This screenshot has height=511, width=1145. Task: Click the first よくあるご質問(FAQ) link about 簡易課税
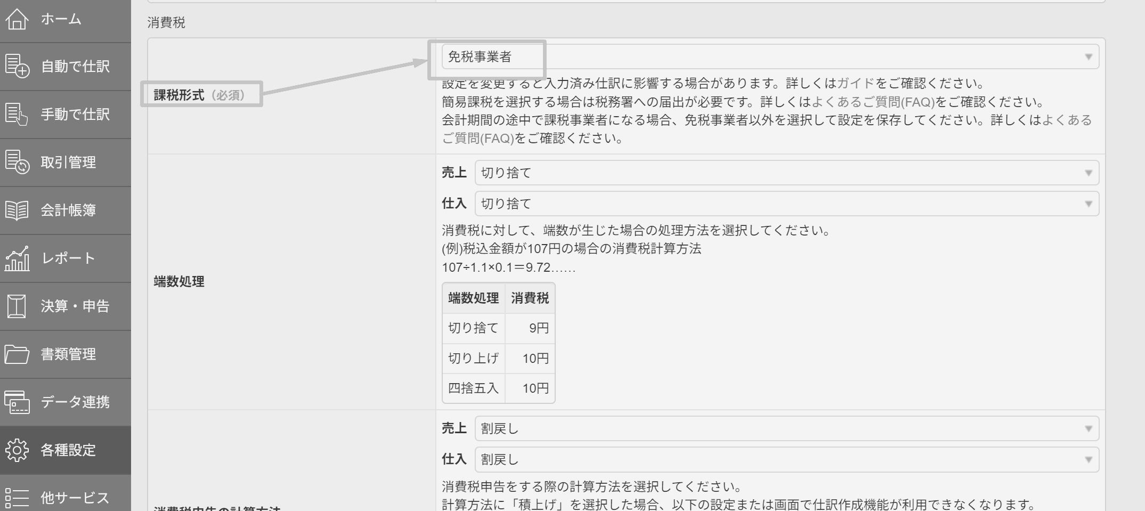[873, 102]
